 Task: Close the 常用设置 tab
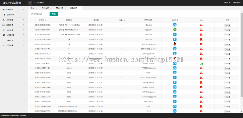[51, 8]
